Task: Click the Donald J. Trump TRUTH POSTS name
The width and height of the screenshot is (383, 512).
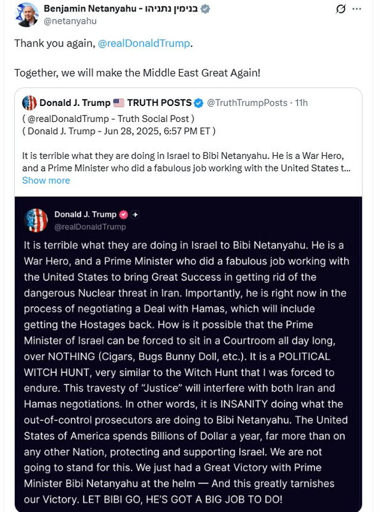Action: 115,103
